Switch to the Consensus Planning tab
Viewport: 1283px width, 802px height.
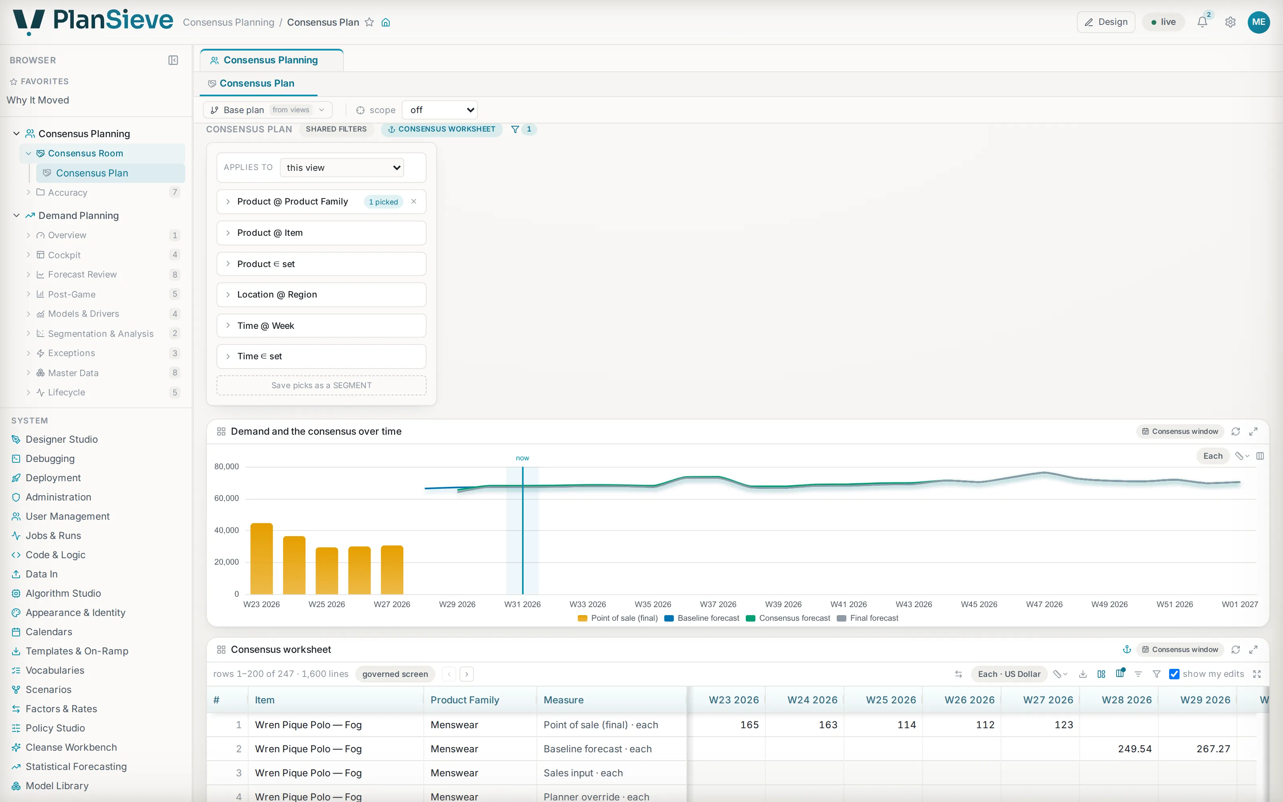tap(271, 61)
